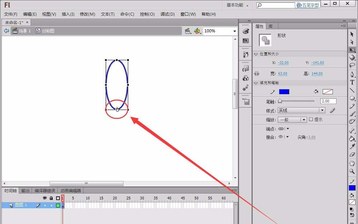The image size is (358, 224).
Task: Select the Eyedropper tool
Action: click(352, 146)
